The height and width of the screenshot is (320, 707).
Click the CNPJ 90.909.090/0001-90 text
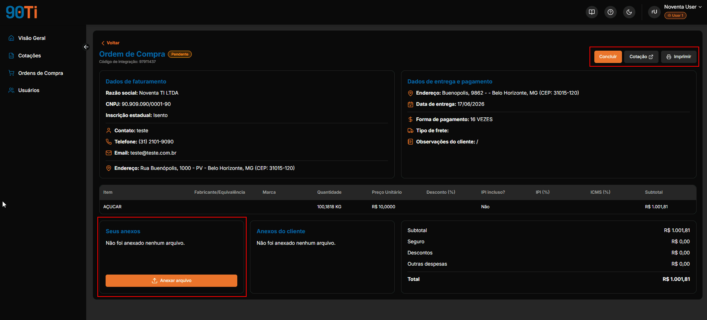(138, 104)
